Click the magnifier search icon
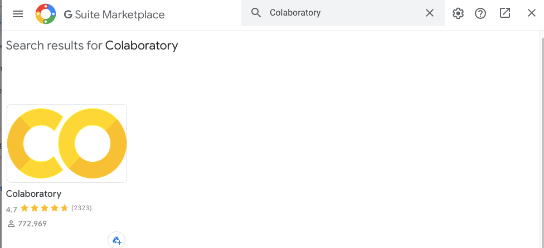 tap(256, 13)
